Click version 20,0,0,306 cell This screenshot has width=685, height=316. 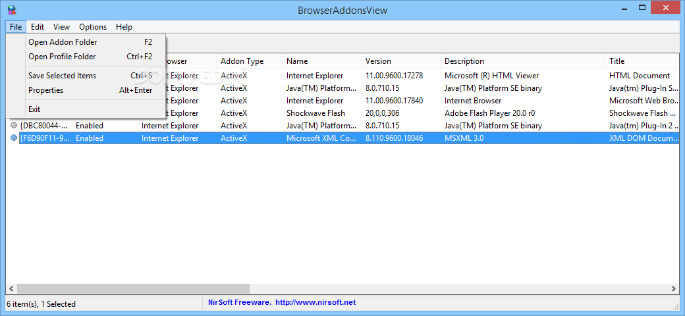pos(382,113)
